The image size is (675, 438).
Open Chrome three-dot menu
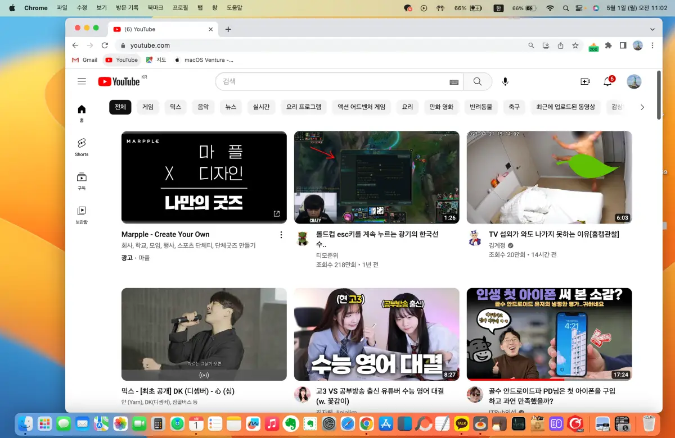(652, 45)
